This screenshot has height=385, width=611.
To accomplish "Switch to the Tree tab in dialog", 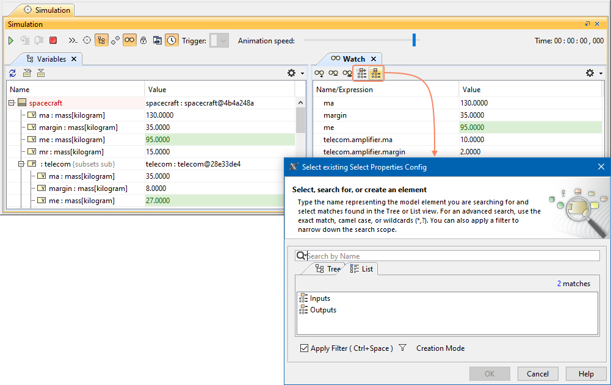I will (x=328, y=269).
